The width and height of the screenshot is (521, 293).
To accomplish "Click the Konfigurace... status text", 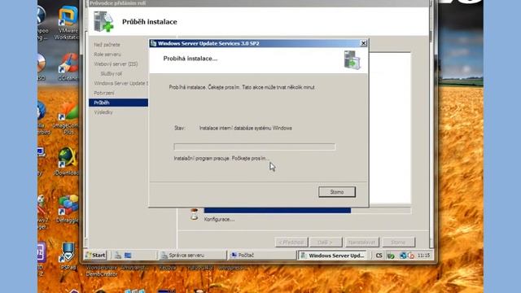I will [x=219, y=219].
